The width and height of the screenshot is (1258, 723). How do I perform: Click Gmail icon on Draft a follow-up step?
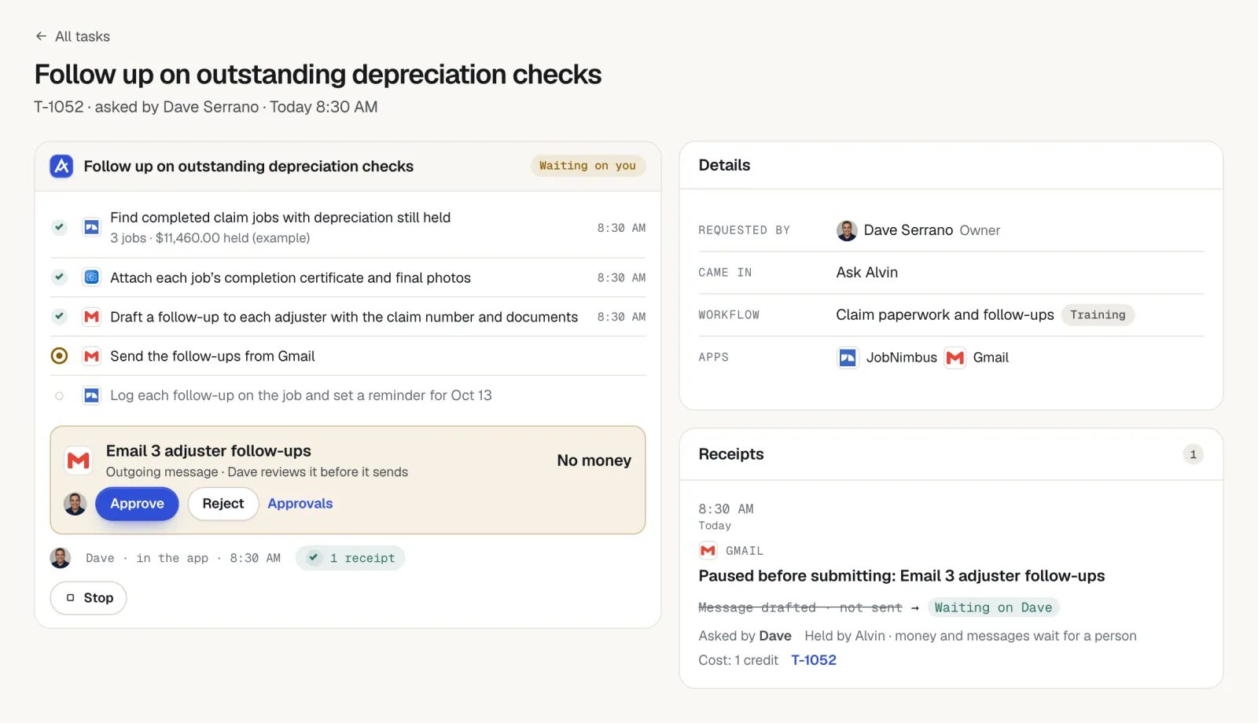[92, 317]
